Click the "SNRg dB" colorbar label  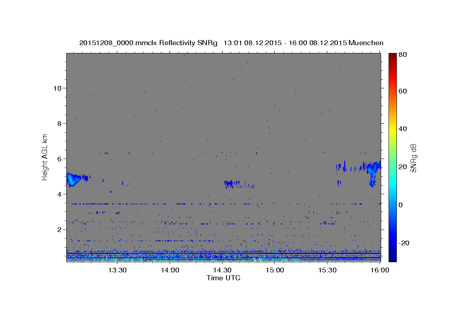[413, 158]
